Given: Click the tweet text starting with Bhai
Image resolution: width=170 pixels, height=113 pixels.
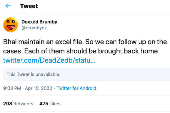Looking at the screenshot, I should [x=85, y=46].
